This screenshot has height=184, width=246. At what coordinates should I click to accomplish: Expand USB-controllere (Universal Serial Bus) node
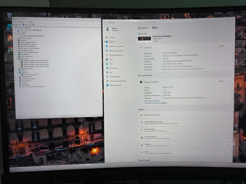coord(18,87)
